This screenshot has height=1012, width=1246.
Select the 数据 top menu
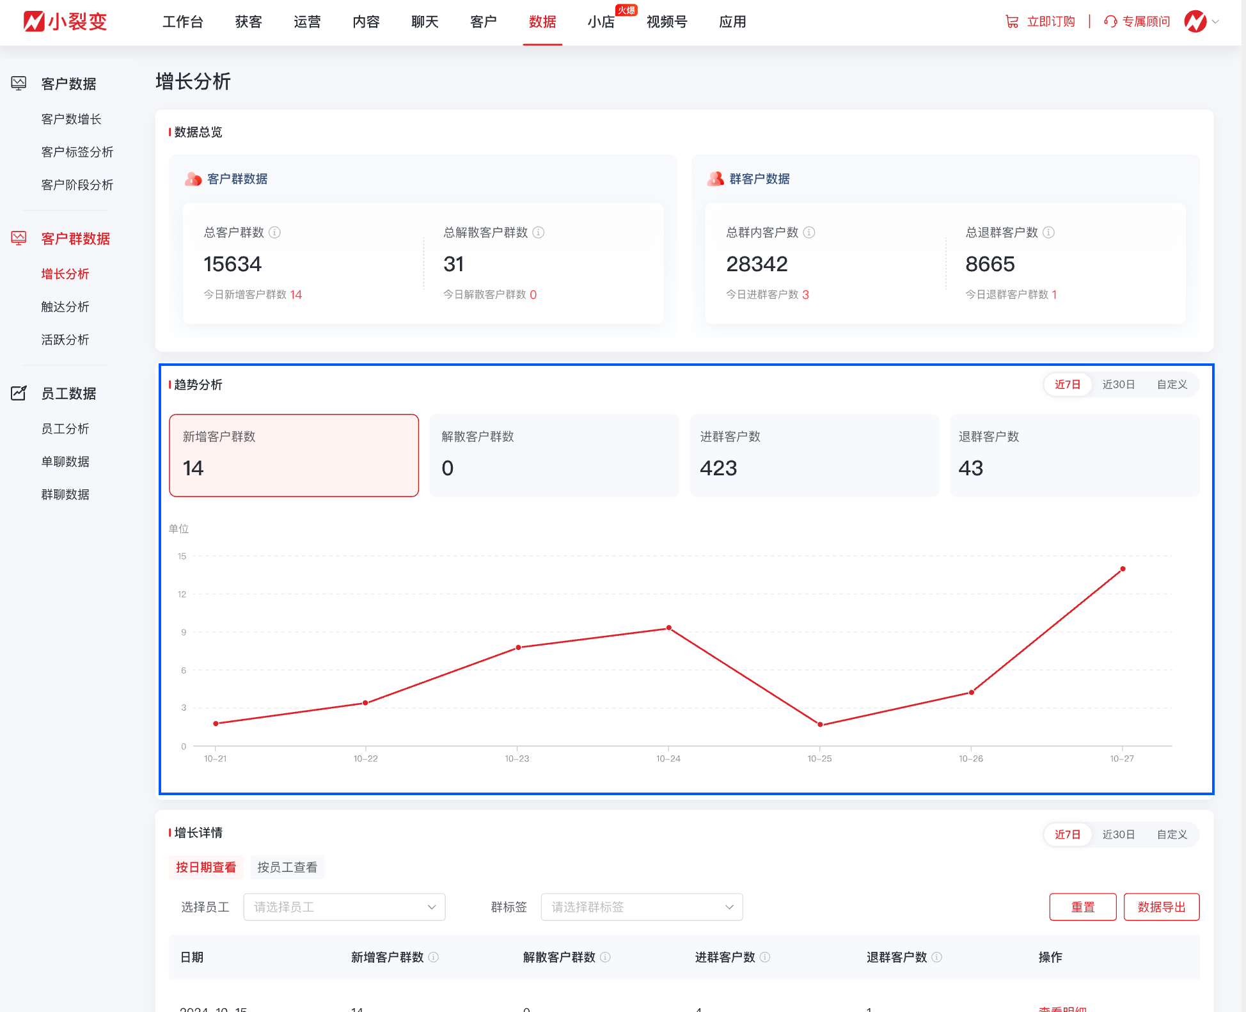click(542, 22)
